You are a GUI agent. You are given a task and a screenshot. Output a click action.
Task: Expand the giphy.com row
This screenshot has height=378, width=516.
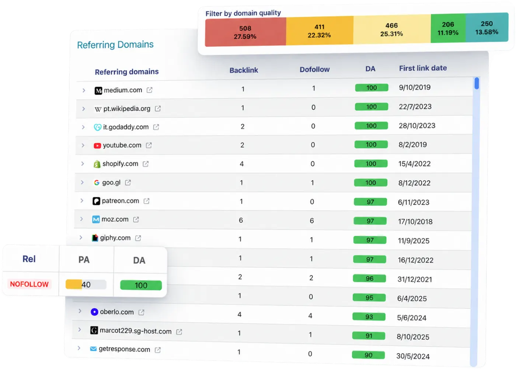[81, 237]
